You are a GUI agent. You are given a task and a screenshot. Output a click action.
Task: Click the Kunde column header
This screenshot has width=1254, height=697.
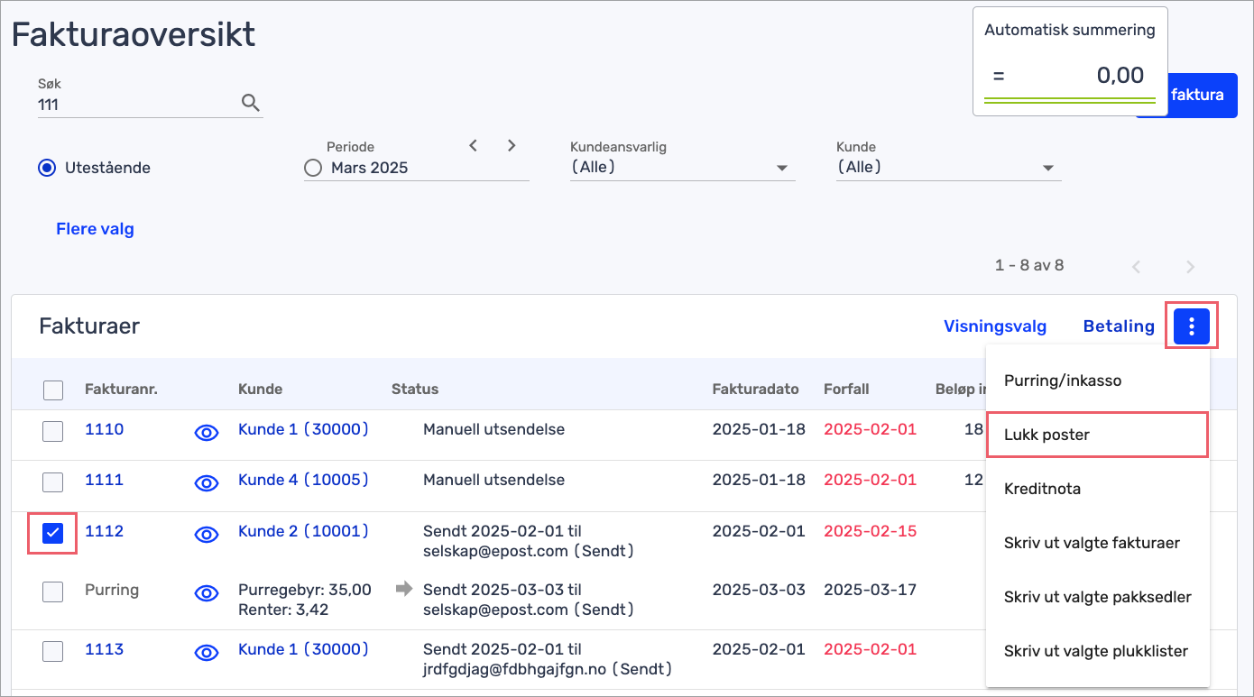[260, 390]
